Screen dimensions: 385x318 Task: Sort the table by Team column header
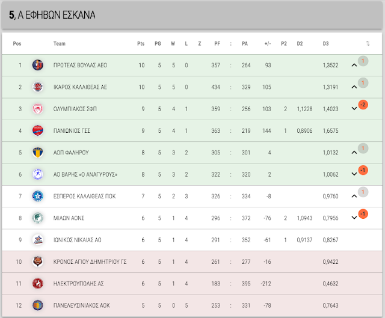[x=60, y=44]
